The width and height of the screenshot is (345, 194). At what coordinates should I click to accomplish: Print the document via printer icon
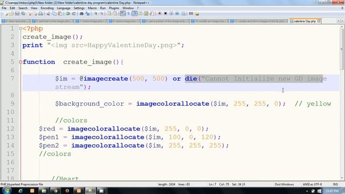point(41,13)
